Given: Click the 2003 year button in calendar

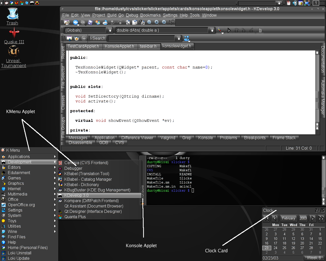Looking at the screenshot, I should click(x=303, y=218).
